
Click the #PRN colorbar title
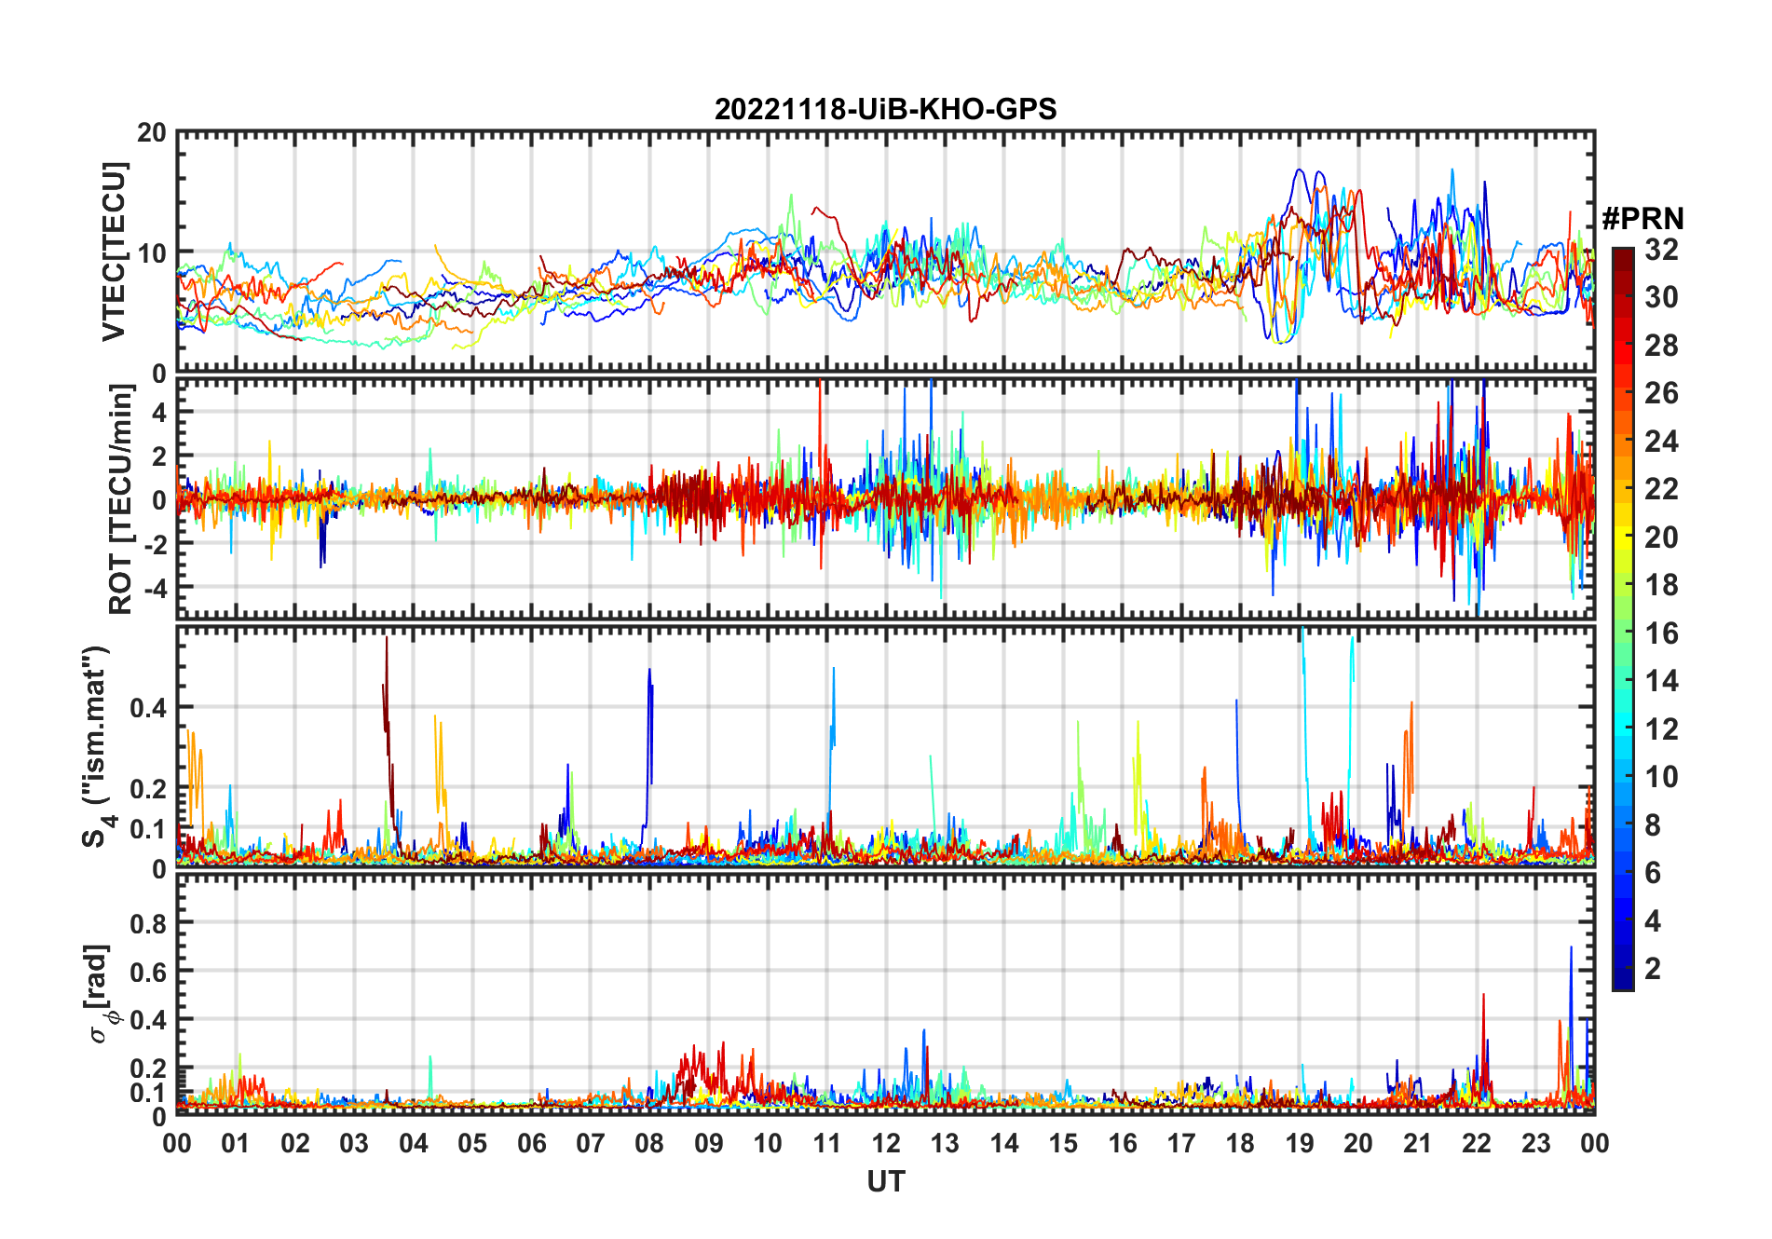1643,218
